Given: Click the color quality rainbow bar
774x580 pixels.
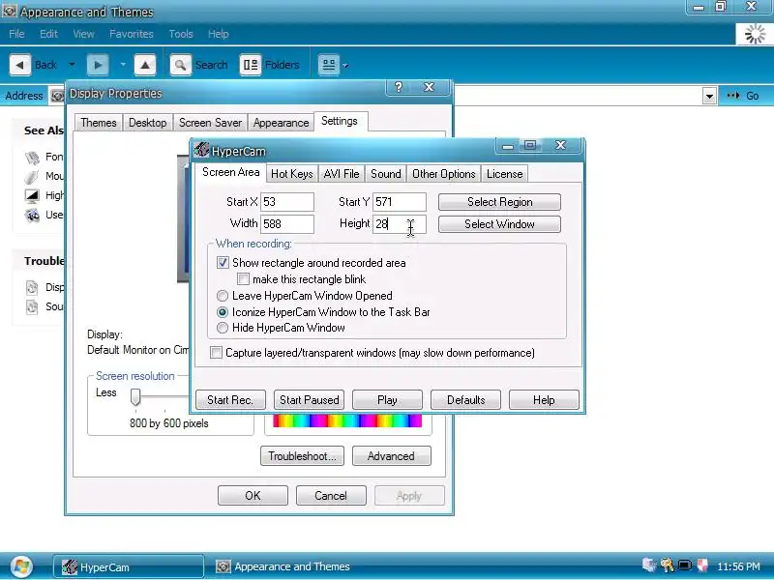Looking at the screenshot, I should (x=347, y=420).
